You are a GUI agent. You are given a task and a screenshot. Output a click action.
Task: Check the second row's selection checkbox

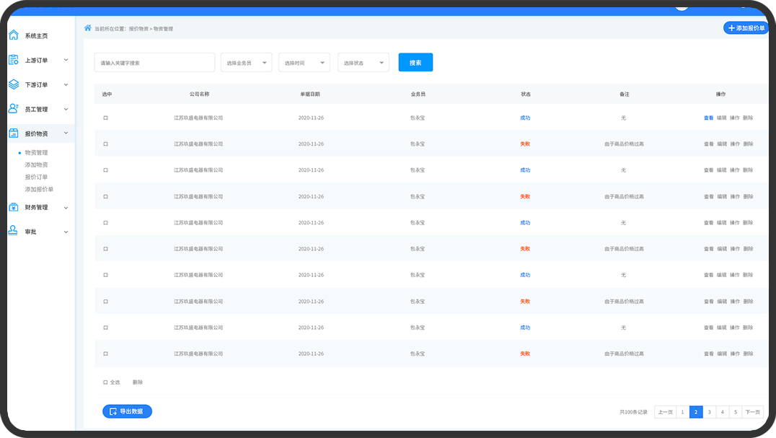pyautogui.click(x=105, y=144)
